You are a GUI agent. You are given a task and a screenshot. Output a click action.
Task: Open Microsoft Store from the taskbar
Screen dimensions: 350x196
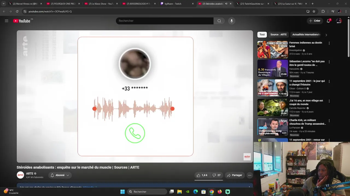(x=203, y=192)
